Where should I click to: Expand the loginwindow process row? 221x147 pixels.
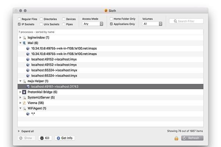(20, 37)
